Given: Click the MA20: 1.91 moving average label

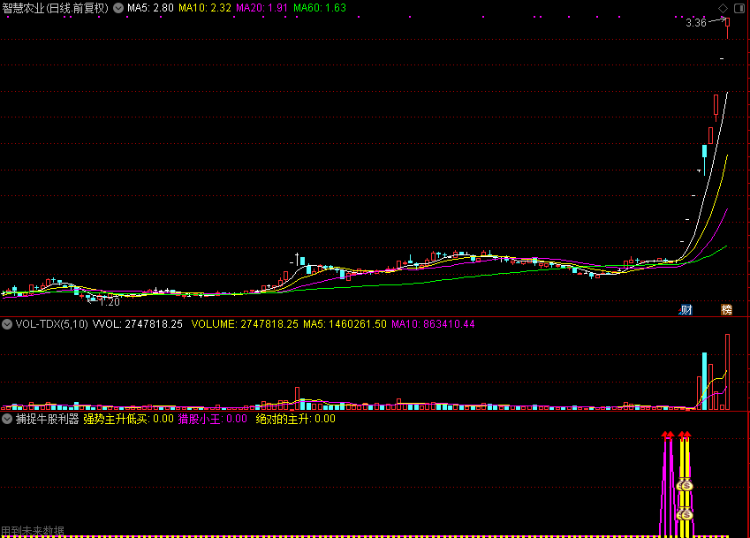Looking at the screenshot, I should (262, 8).
